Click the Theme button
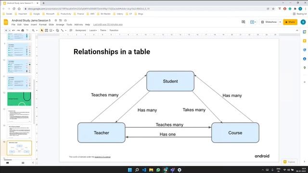This screenshot has width=308, height=173. pos(103,30)
